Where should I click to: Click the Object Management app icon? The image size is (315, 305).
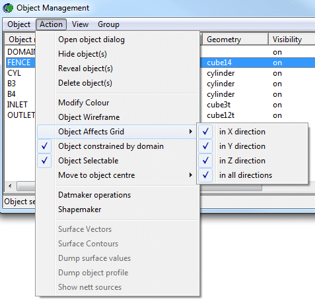[x=8, y=8]
